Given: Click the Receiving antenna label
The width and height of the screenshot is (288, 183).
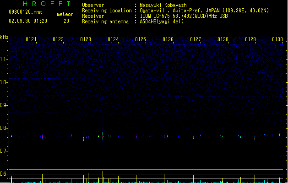Looking at the screenshot, I should (105, 22).
